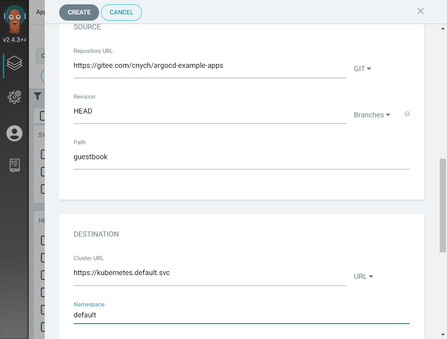Open the Settings gears icon in sidebar
447x339 pixels.
(14, 97)
